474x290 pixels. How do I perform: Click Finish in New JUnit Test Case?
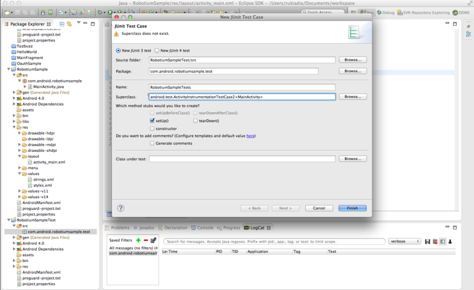353,208
